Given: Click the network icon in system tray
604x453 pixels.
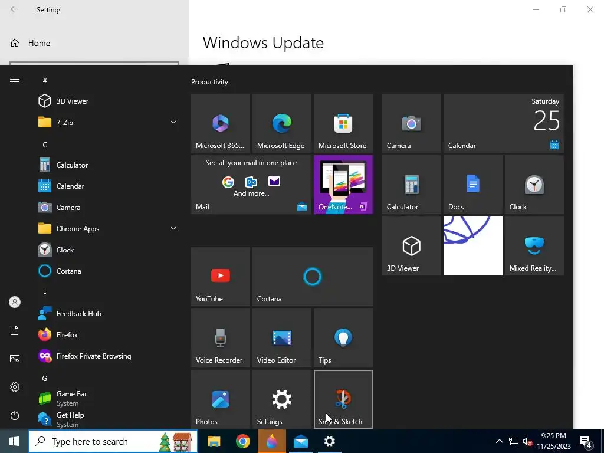Looking at the screenshot, I should coord(514,441).
